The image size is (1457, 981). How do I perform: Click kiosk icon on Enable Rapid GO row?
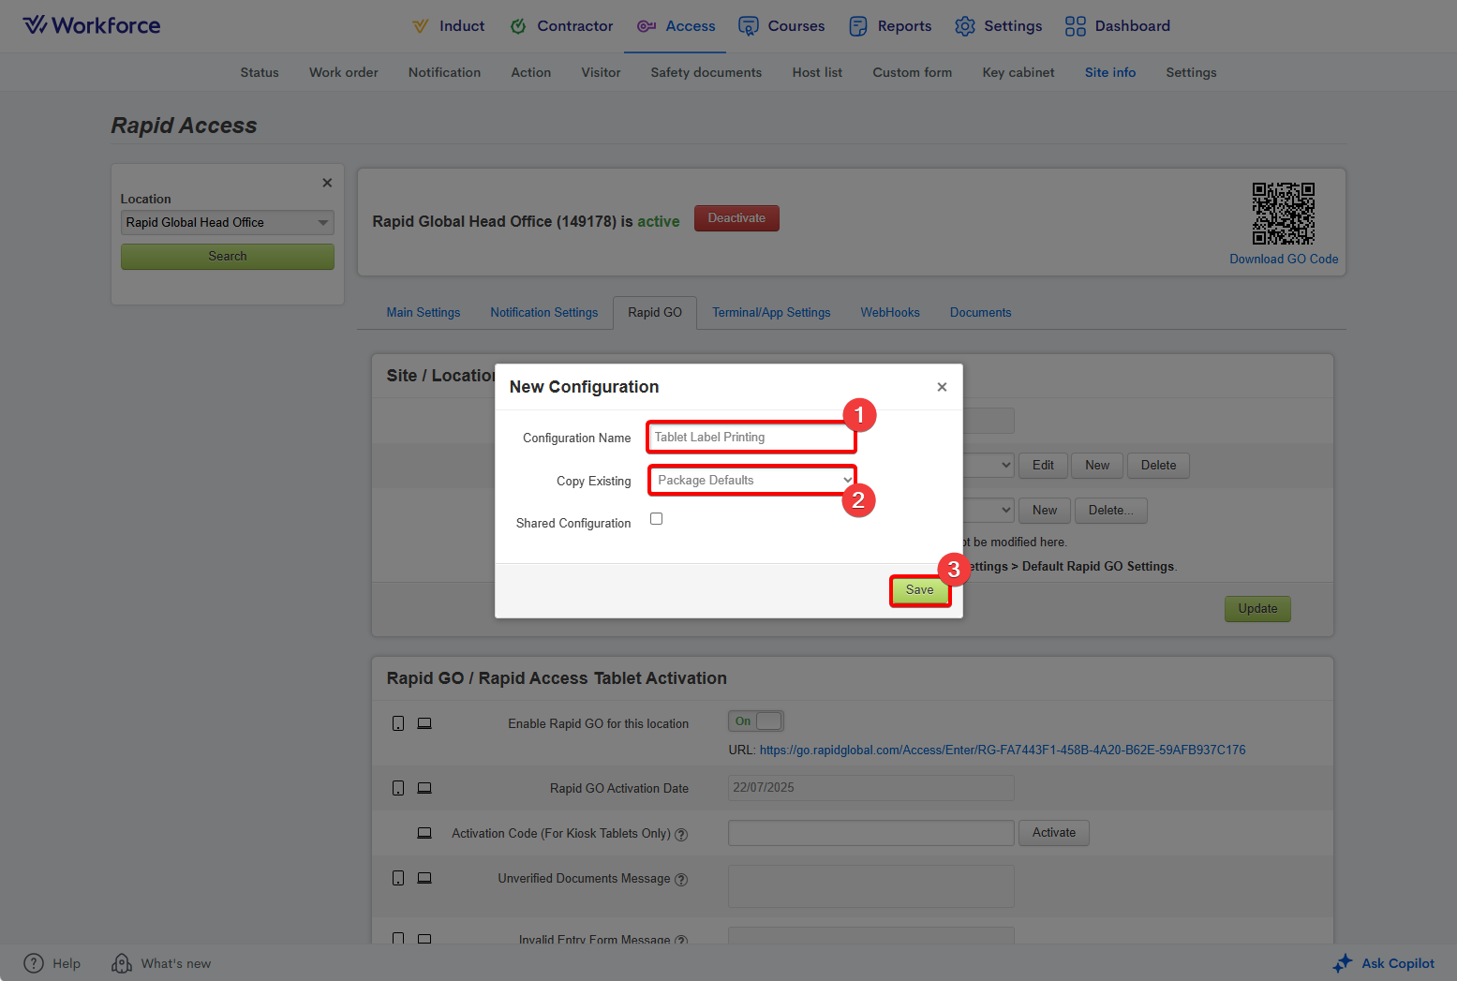pos(424,723)
